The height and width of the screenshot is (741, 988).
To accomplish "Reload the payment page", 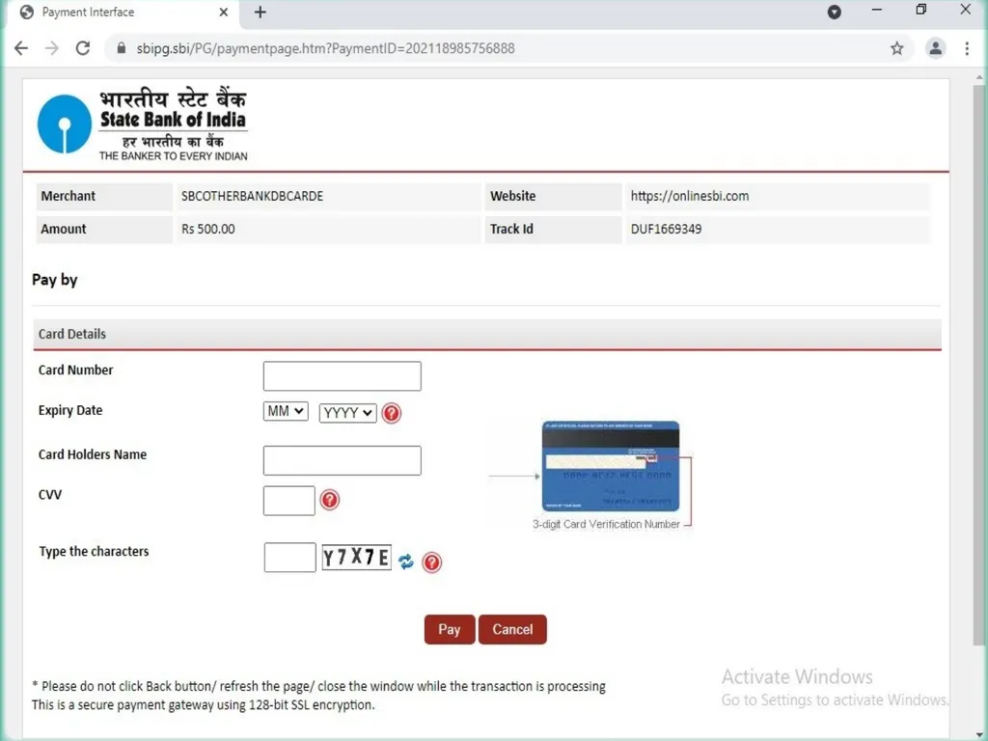I will click(x=83, y=48).
